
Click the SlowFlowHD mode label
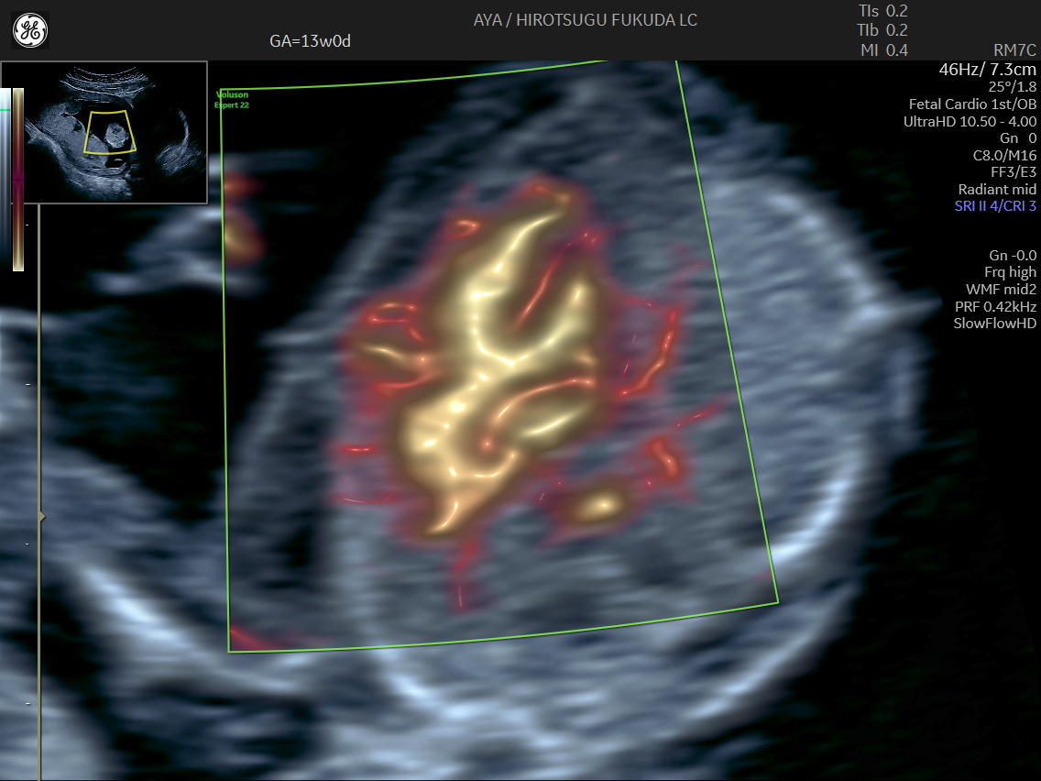(995, 324)
